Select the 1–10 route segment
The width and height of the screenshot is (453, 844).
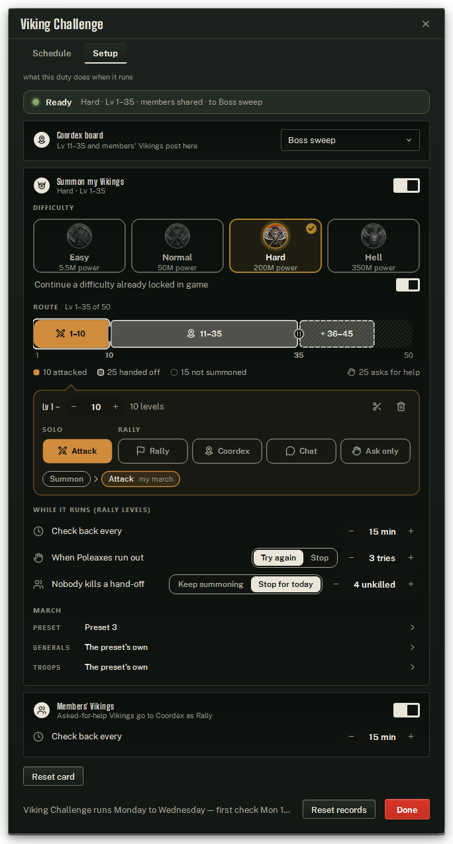[x=72, y=334]
